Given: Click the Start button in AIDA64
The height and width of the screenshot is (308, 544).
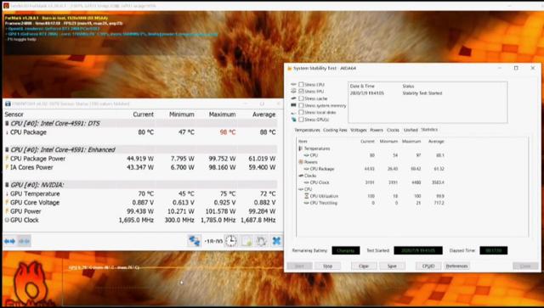Looking at the screenshot, I should [x=299, y=266].
